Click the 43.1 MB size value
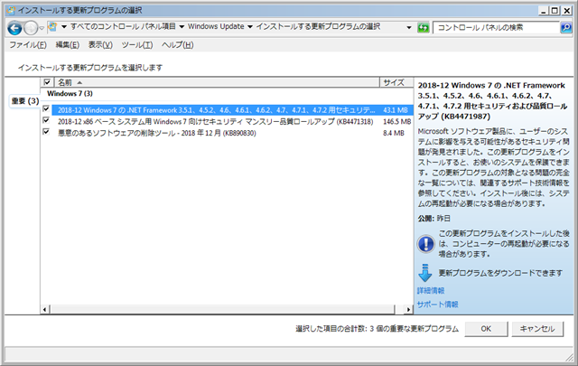The image size is (578, 366). tap(396, 110)
